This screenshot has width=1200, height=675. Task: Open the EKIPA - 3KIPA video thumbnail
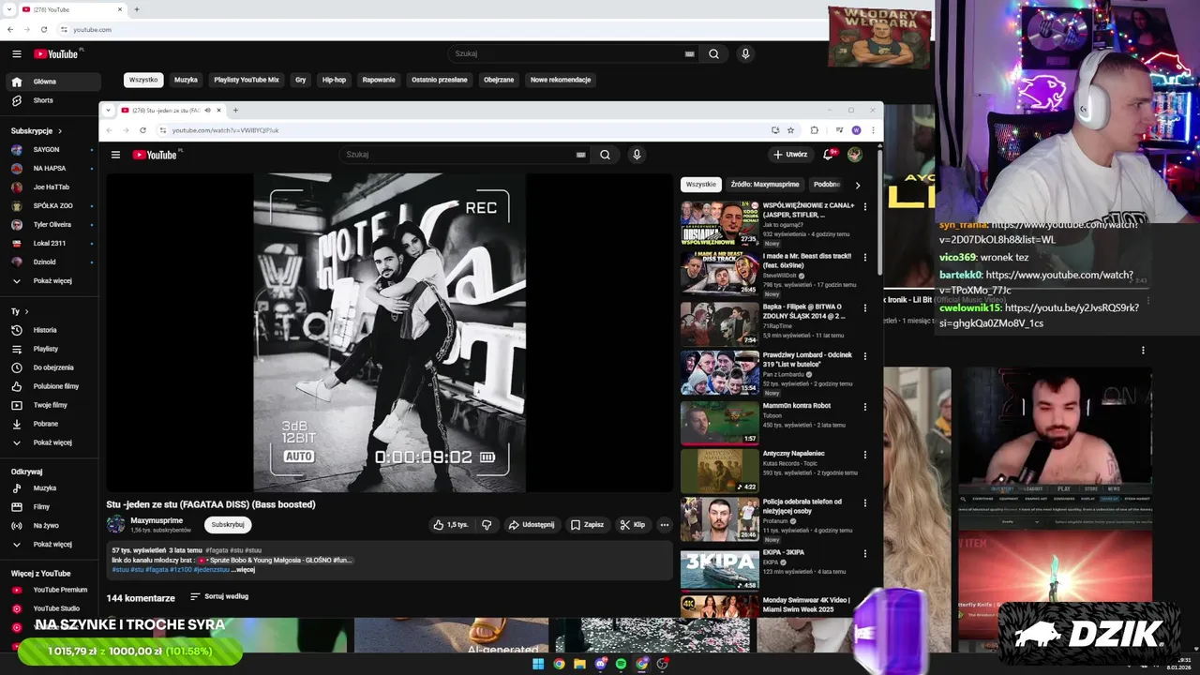click(720, 570)
